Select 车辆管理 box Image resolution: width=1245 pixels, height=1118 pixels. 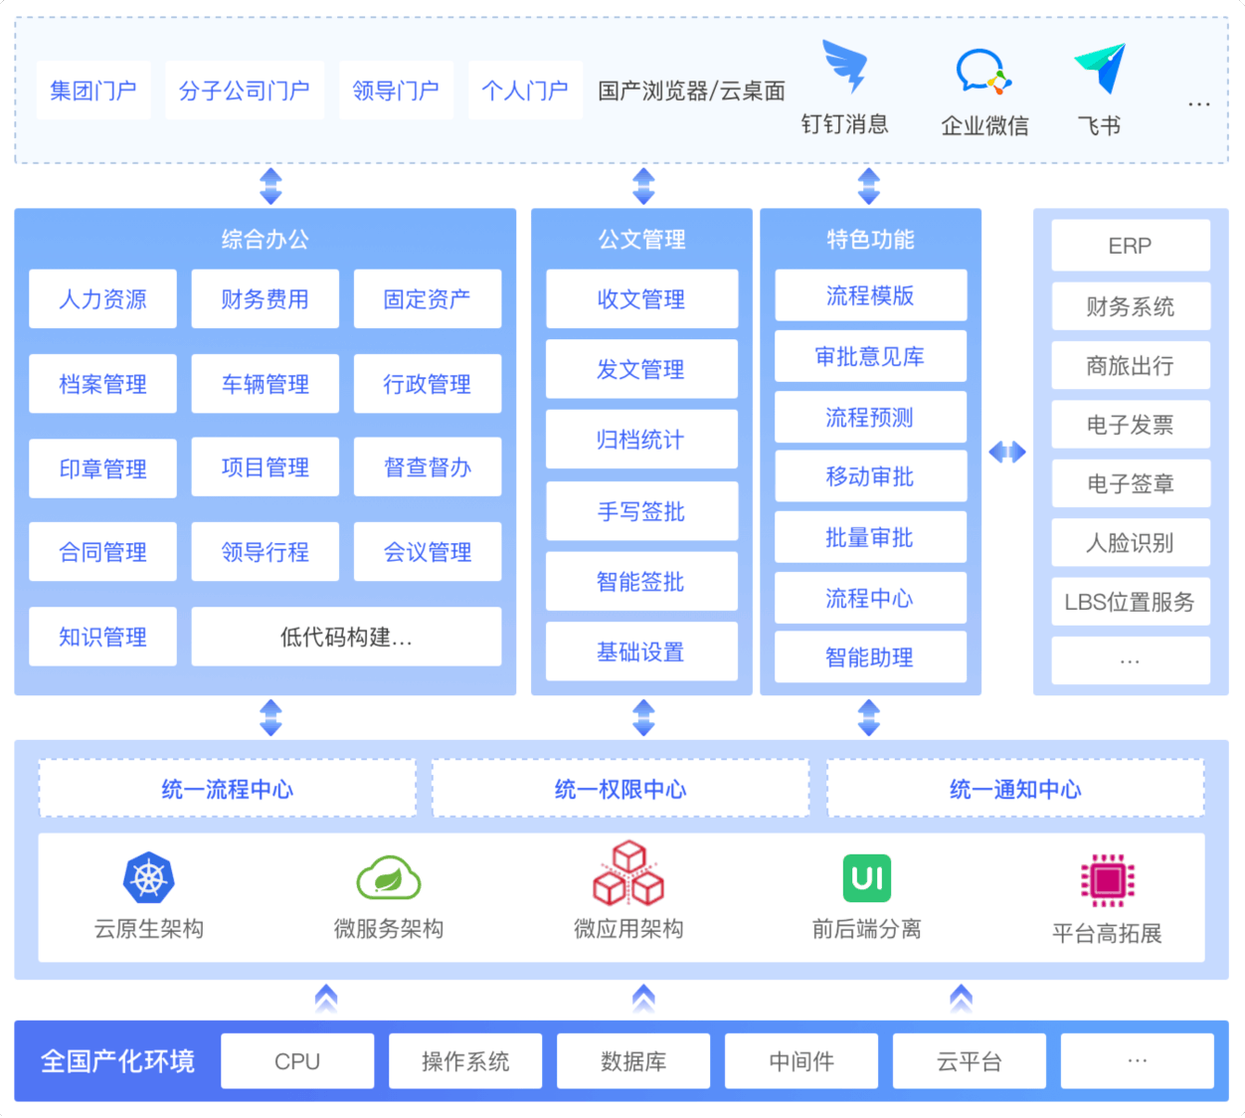pyautogui.click(x=265, y=384)
